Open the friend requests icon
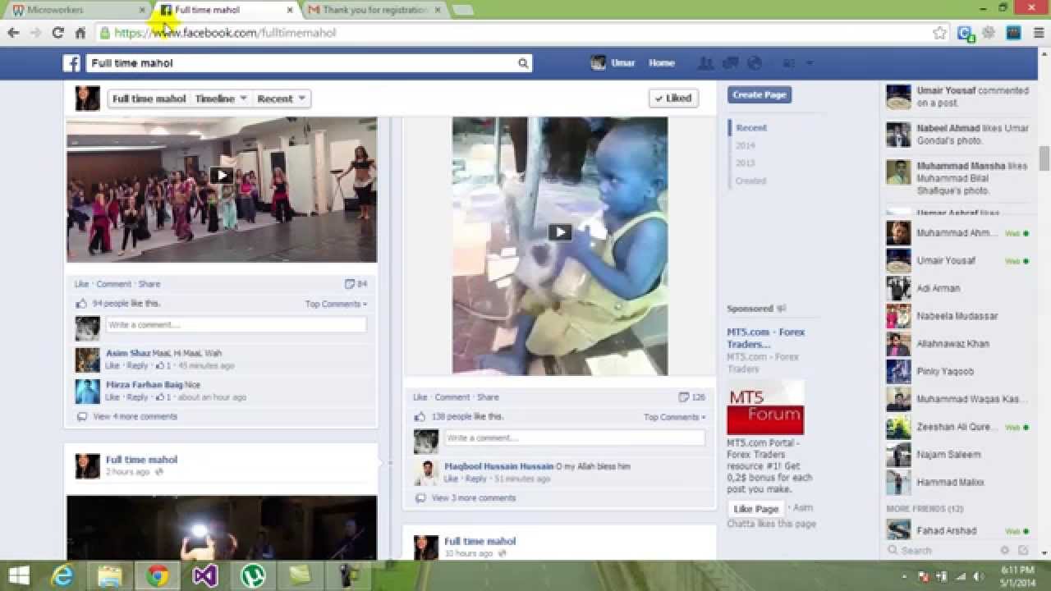This screenshot has height=591, width=1051. tap(704, 63)
